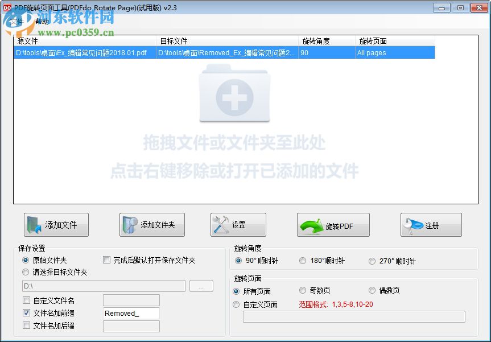Click the target folder path field showing D:\
Screen dimensions: 491x342
pyautogui.click(x=102, y=286)
